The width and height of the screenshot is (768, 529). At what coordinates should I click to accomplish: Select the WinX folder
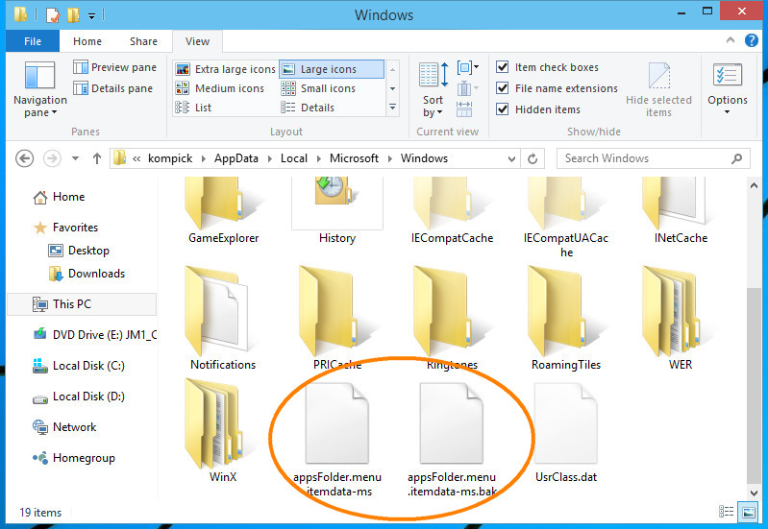click(x=223, y=431)
